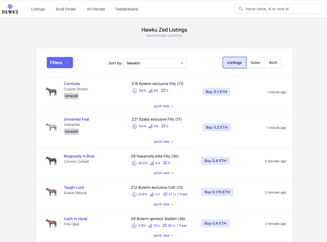Expand quick view for Tough Luck
Viewport: 327px width, 242px height.
point(163,204)
